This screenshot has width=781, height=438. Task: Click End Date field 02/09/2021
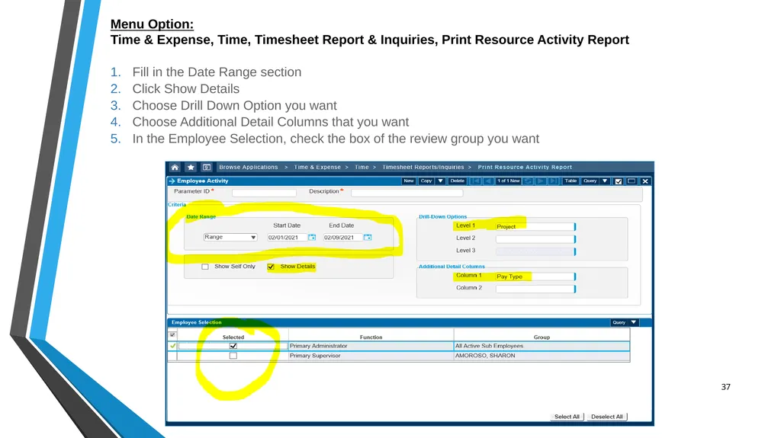coord(342,238)
